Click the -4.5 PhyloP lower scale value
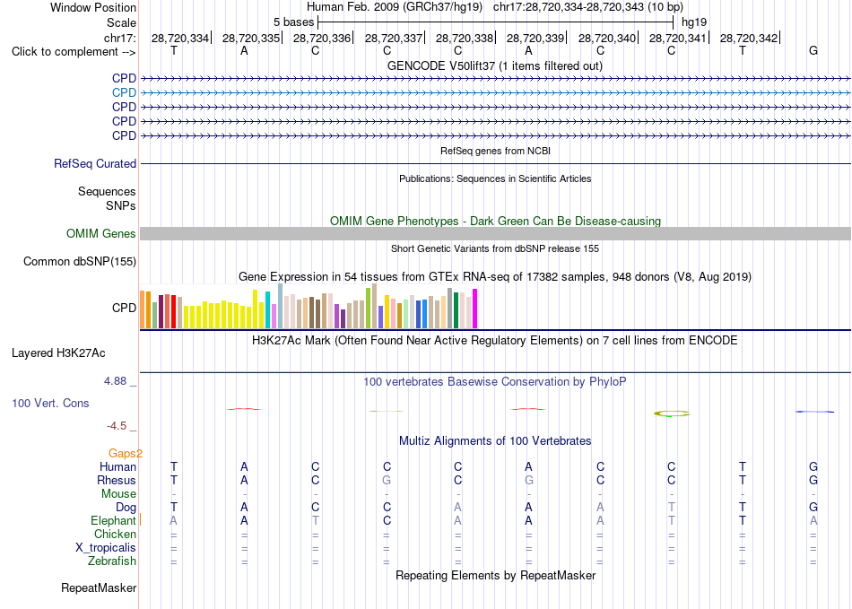 [117, 426]
